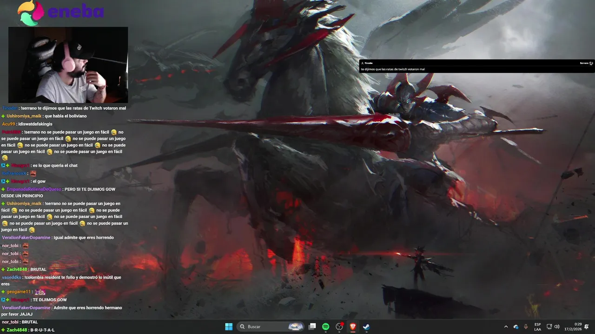The image size is (595, 334).
Task: Open Spotify from the taskbar
Action: [x=326, y=327]
